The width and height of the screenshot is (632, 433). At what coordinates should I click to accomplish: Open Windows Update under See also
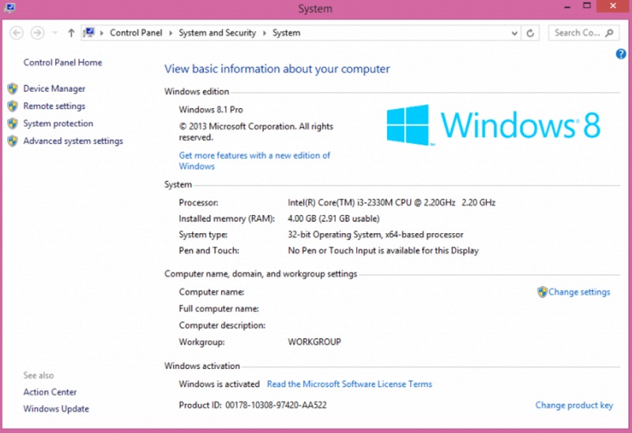(x=56, y=409)
